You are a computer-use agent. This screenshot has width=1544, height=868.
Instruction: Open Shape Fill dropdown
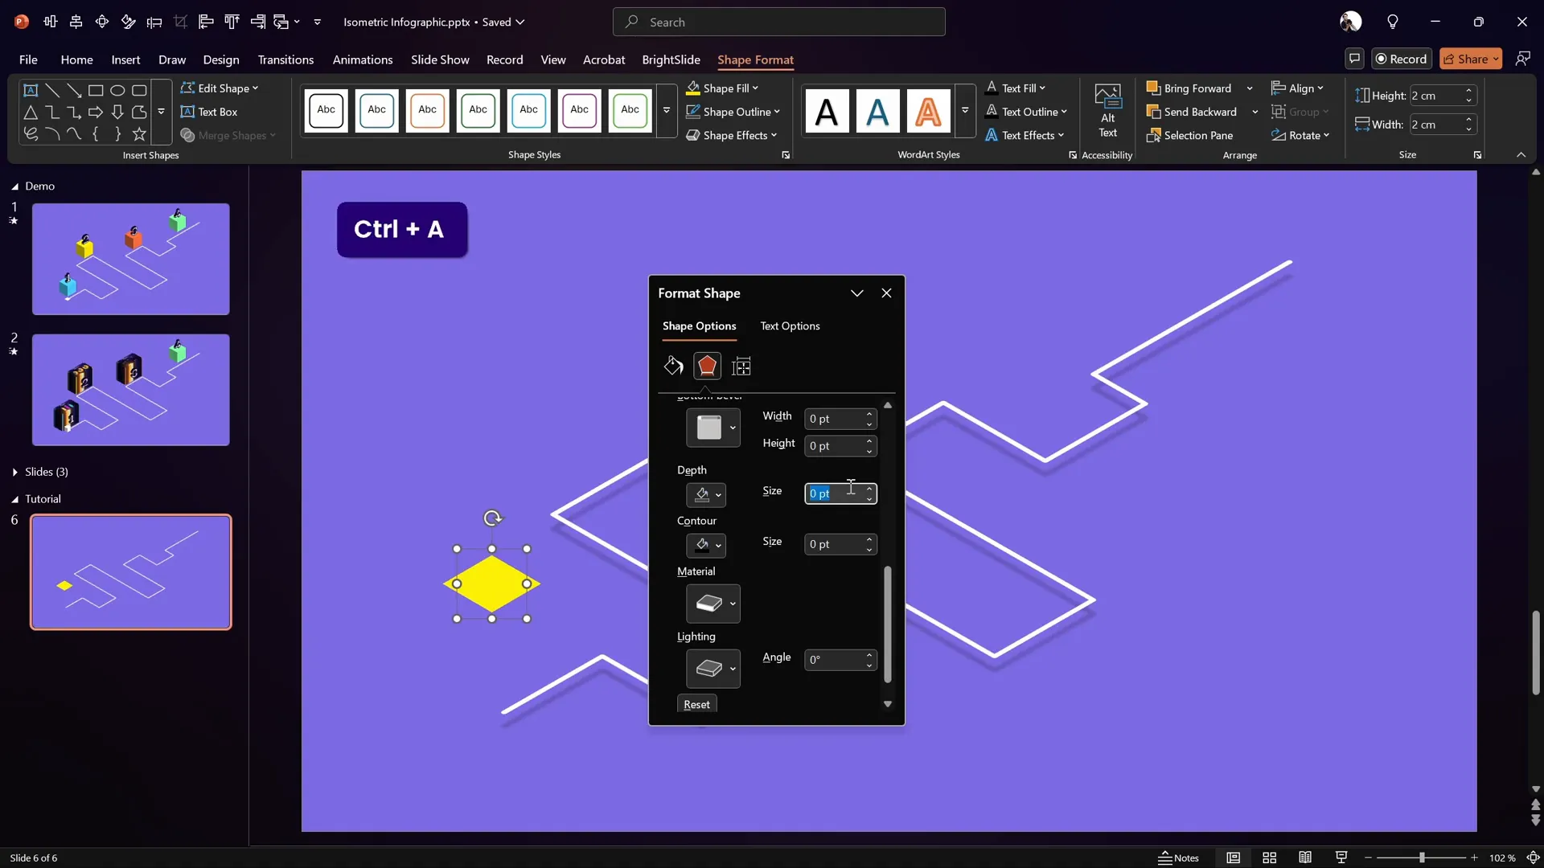click(756, 88)
